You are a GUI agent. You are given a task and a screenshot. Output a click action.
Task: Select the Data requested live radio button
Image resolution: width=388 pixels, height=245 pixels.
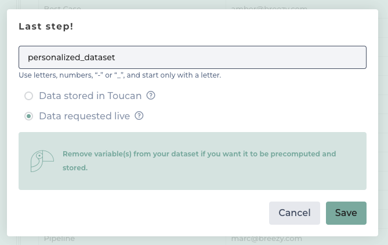(28, 116)
